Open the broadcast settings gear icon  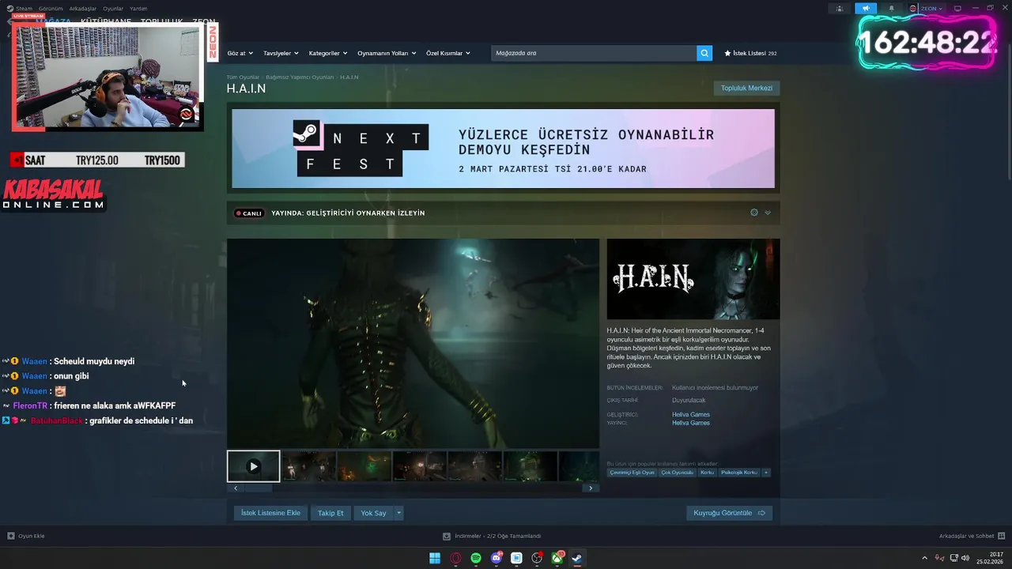coord(754,213)
